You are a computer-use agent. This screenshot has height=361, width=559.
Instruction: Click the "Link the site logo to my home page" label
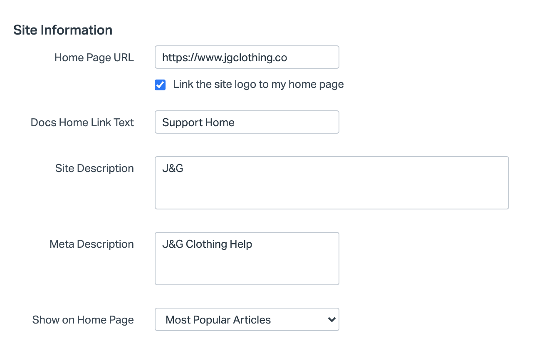[x=258, y=85]
